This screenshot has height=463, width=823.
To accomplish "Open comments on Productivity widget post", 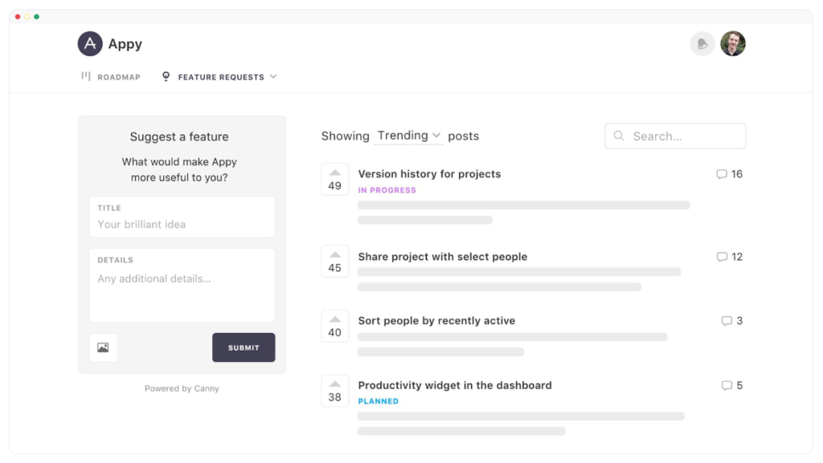I will pyautogui.click(x=731, y=386).
